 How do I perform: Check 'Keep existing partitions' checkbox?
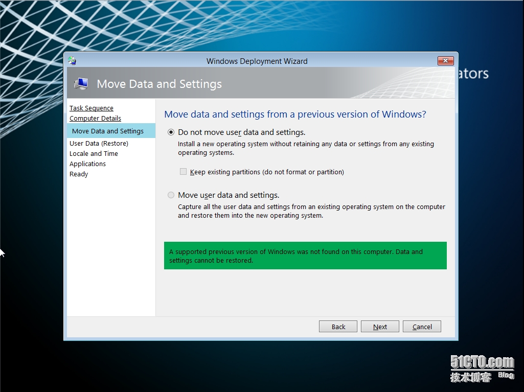[183, 172]
